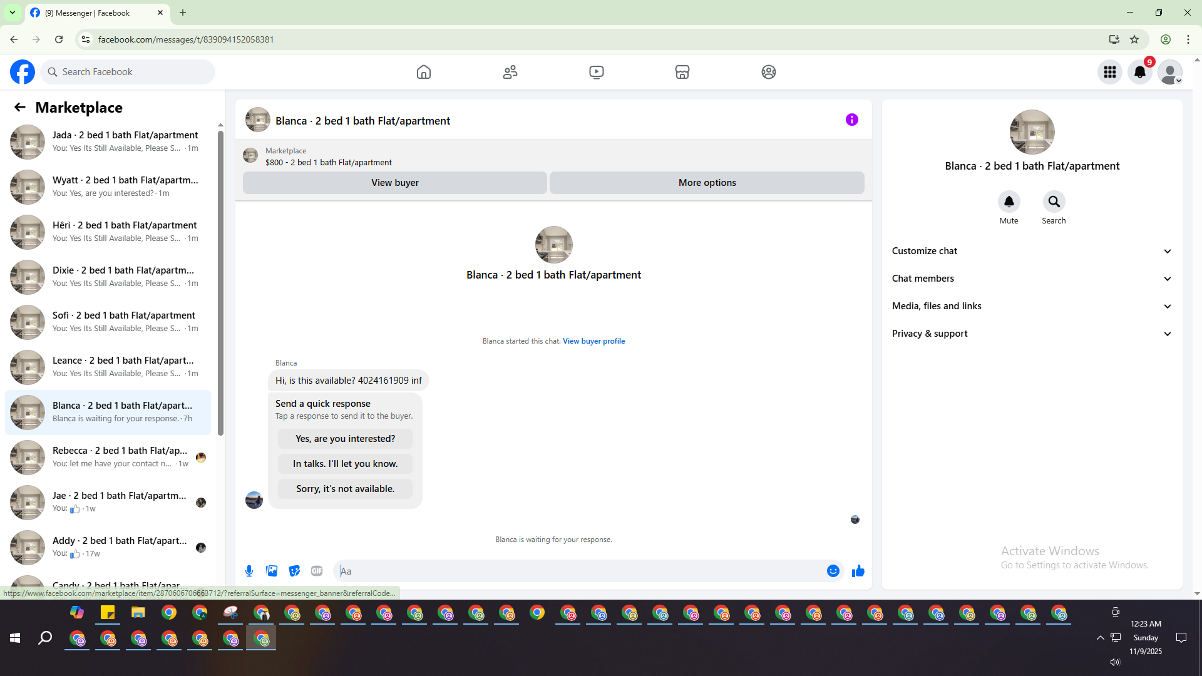The image size is (1202, 676).
Task: Send a thumbs-up like
Action: 858,571
